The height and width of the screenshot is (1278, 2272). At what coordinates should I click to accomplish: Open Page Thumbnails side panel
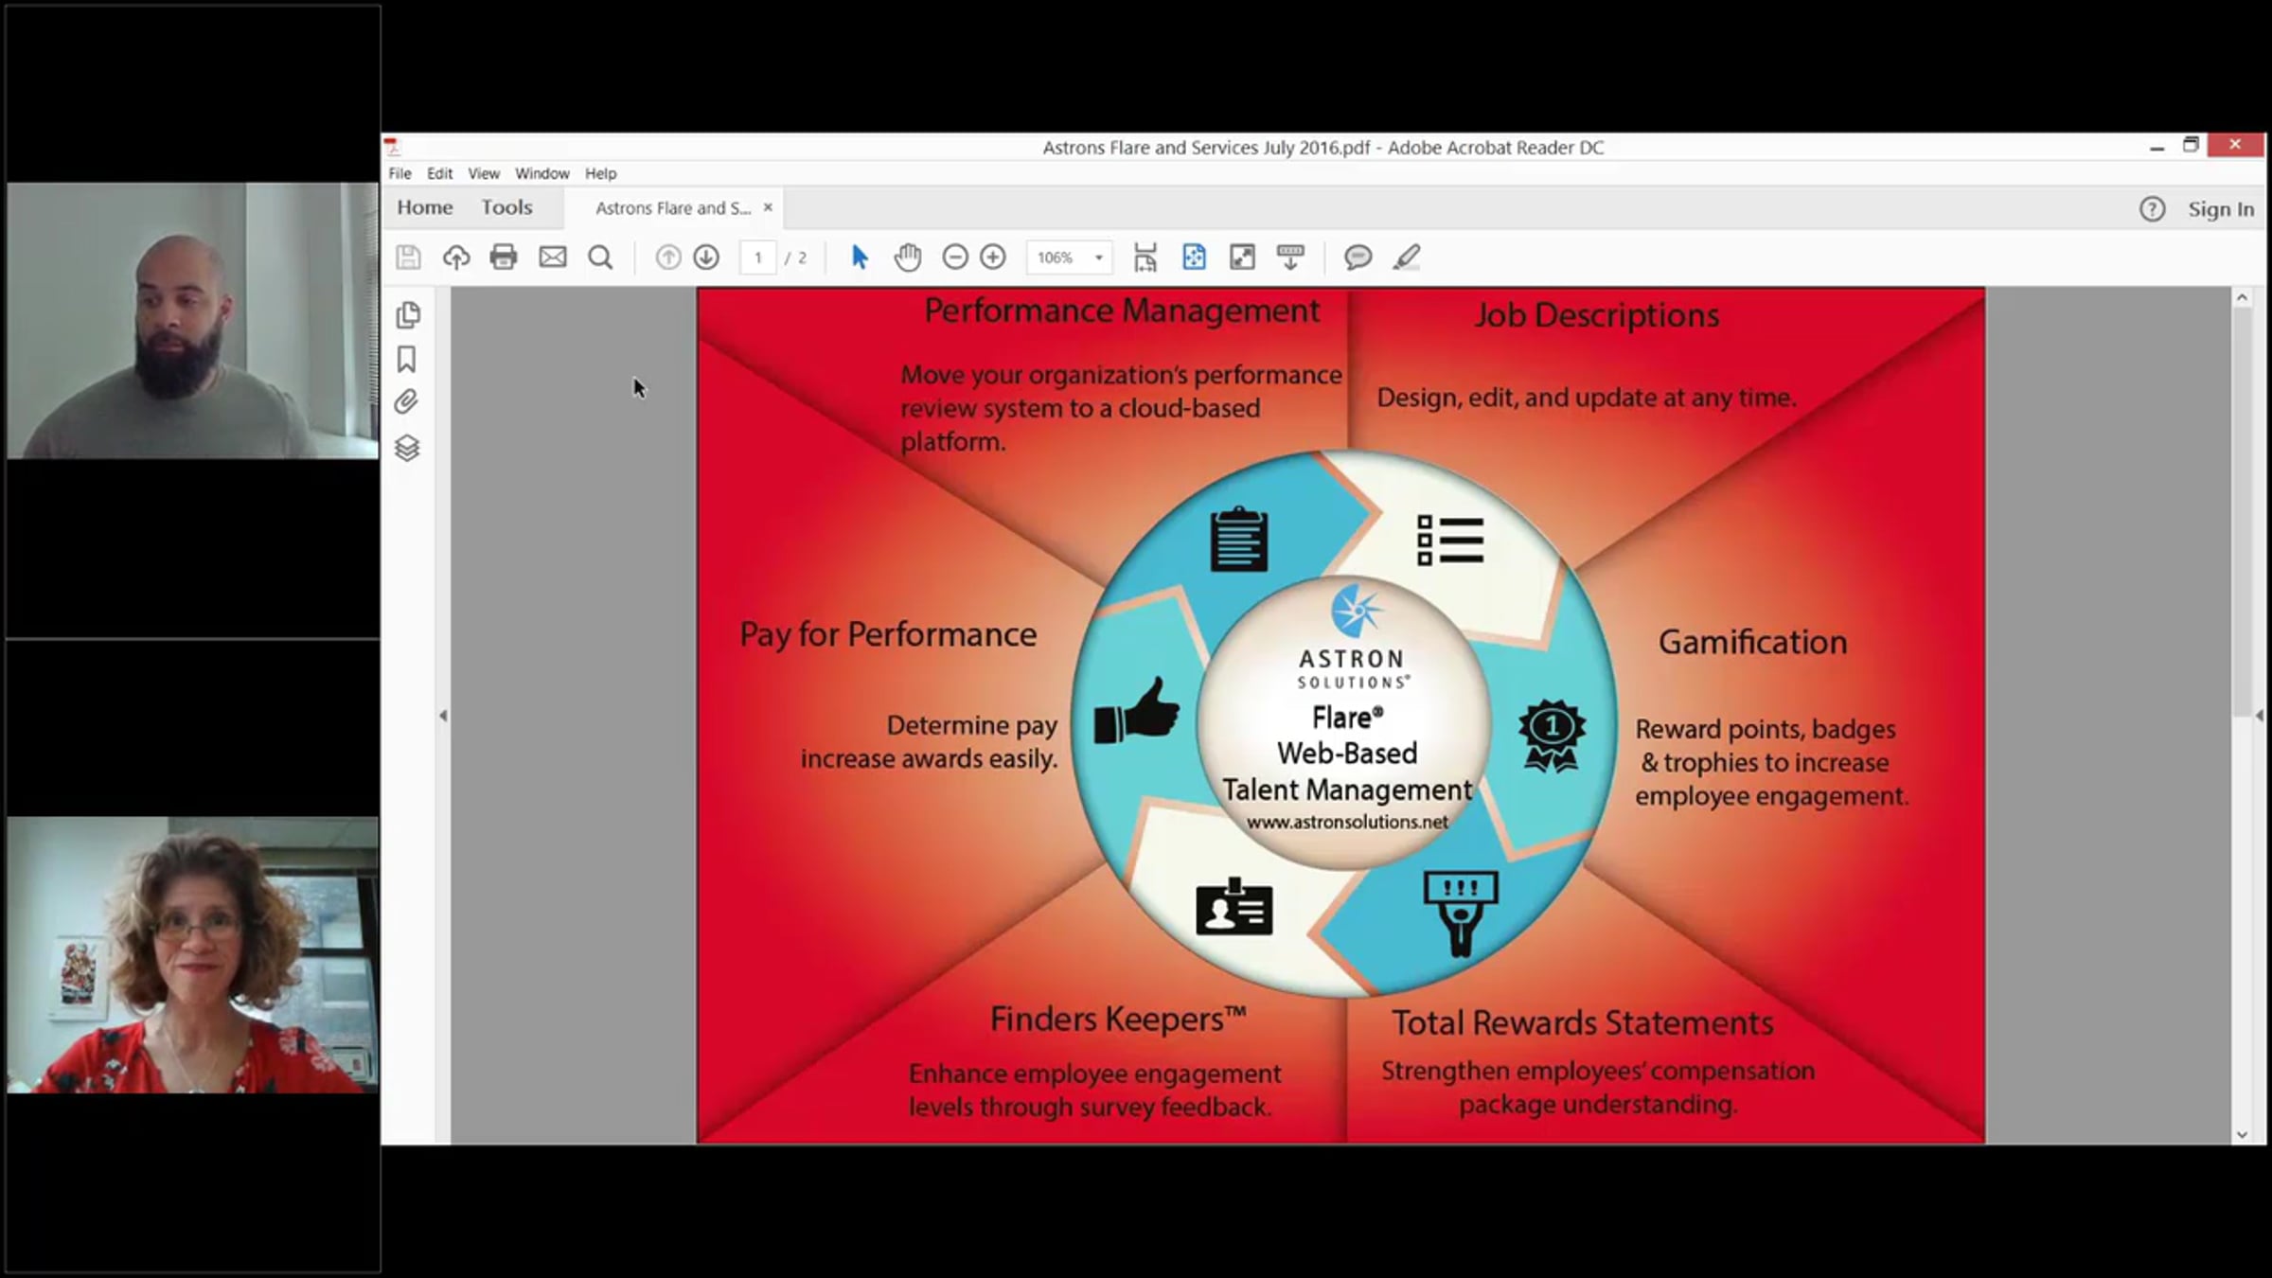[x=408, y=315]
